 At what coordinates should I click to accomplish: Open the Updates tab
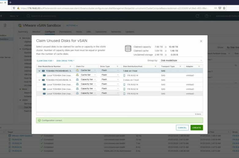pos(130,32)
